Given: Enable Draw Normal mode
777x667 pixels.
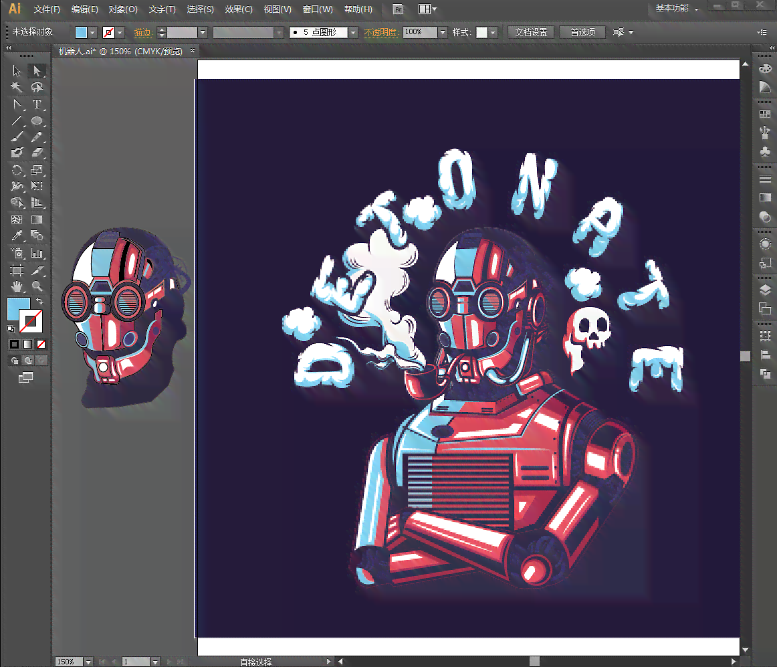Looking at the screenshot, I should point(14,361).
